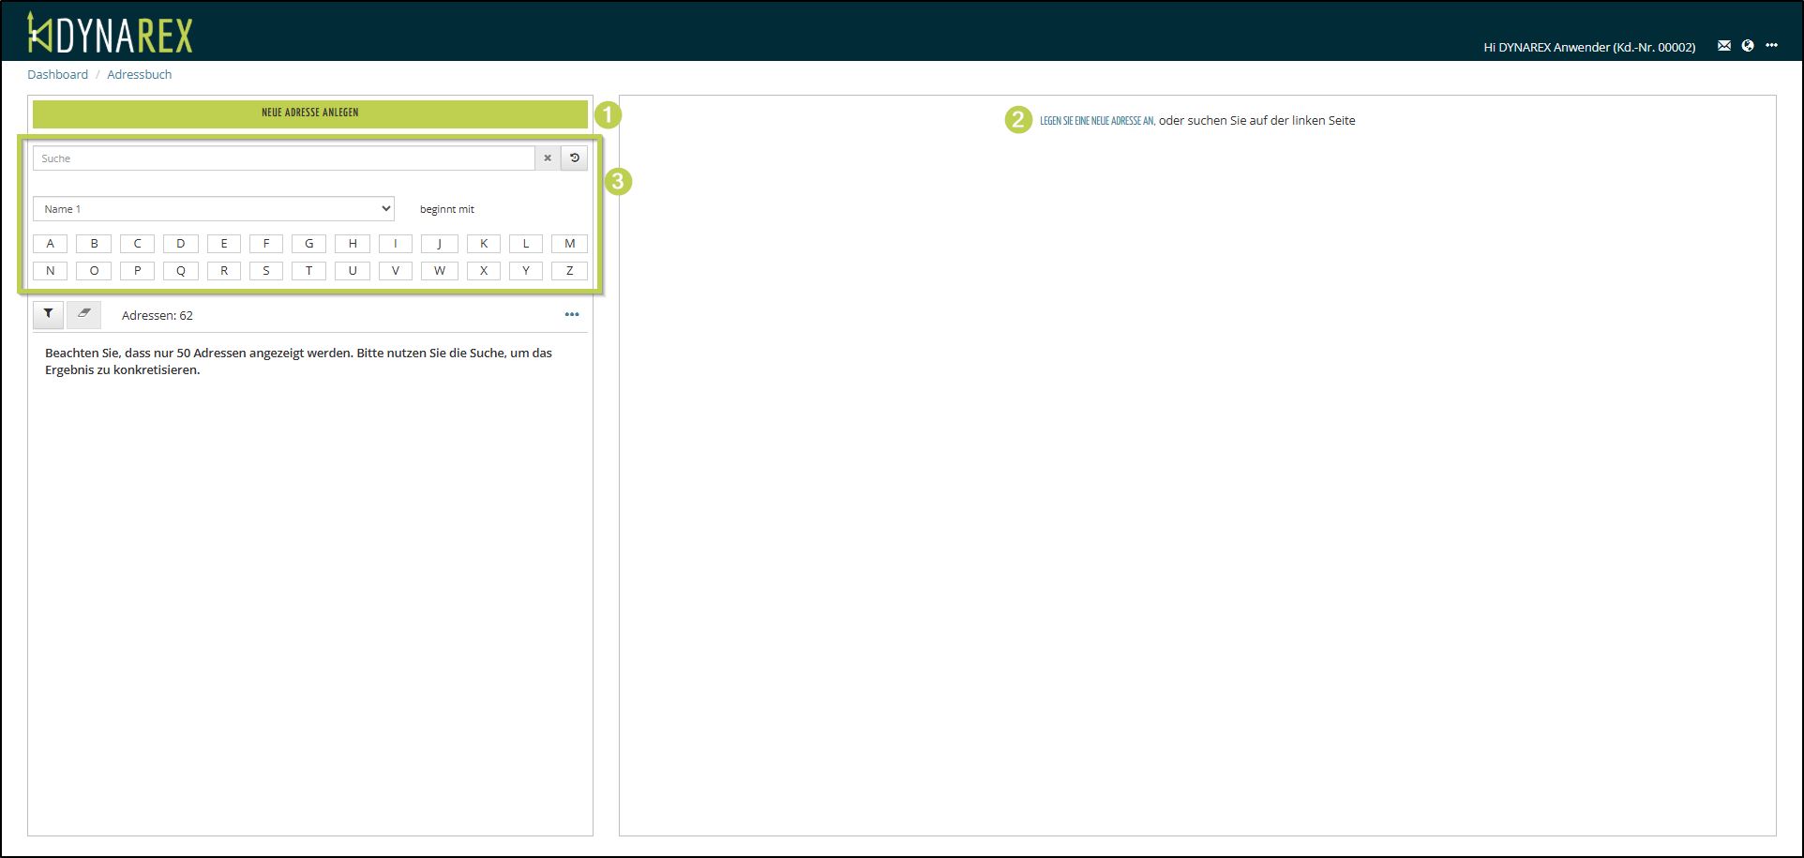Open the mail envelope icon in header

click(x=1723, y=46)
